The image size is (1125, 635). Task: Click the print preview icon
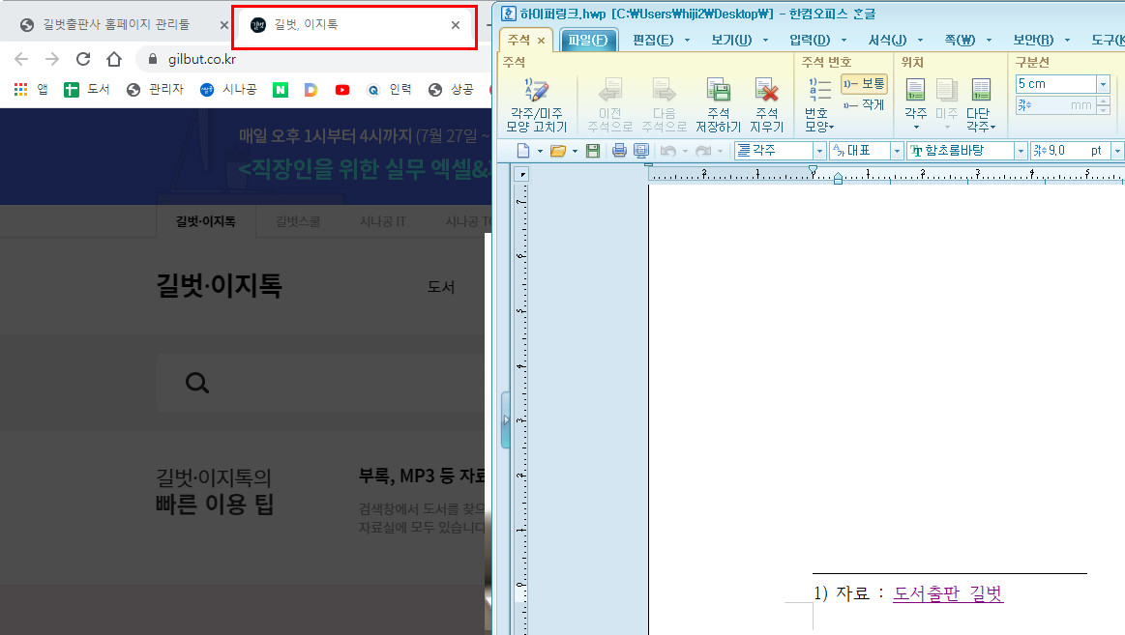click(x=641, y=151)
